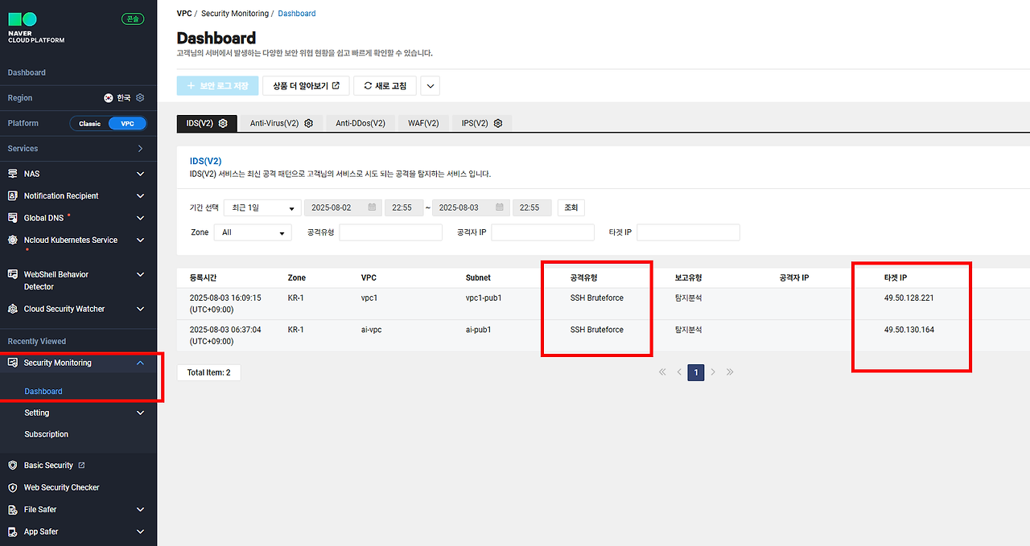Open the 최근 1일 period dropdown
This screenshot has height=546, width=1030.
pos(262,207)
